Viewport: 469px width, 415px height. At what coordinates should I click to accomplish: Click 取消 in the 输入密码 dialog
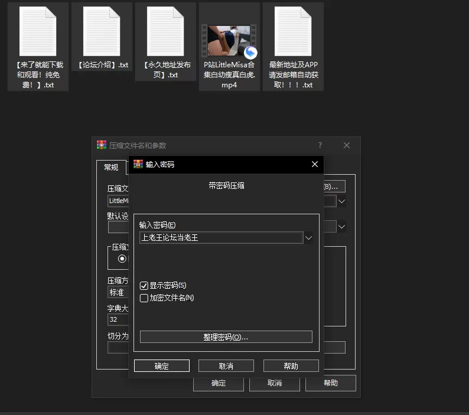point(226,366)
